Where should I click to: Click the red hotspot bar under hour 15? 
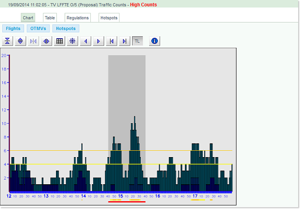[127, 202]
